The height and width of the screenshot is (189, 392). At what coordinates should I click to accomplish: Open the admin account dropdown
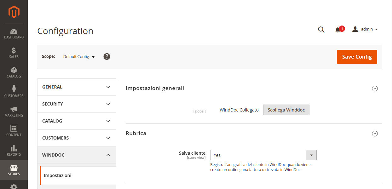pyautogui.click(x=365, y=29)
